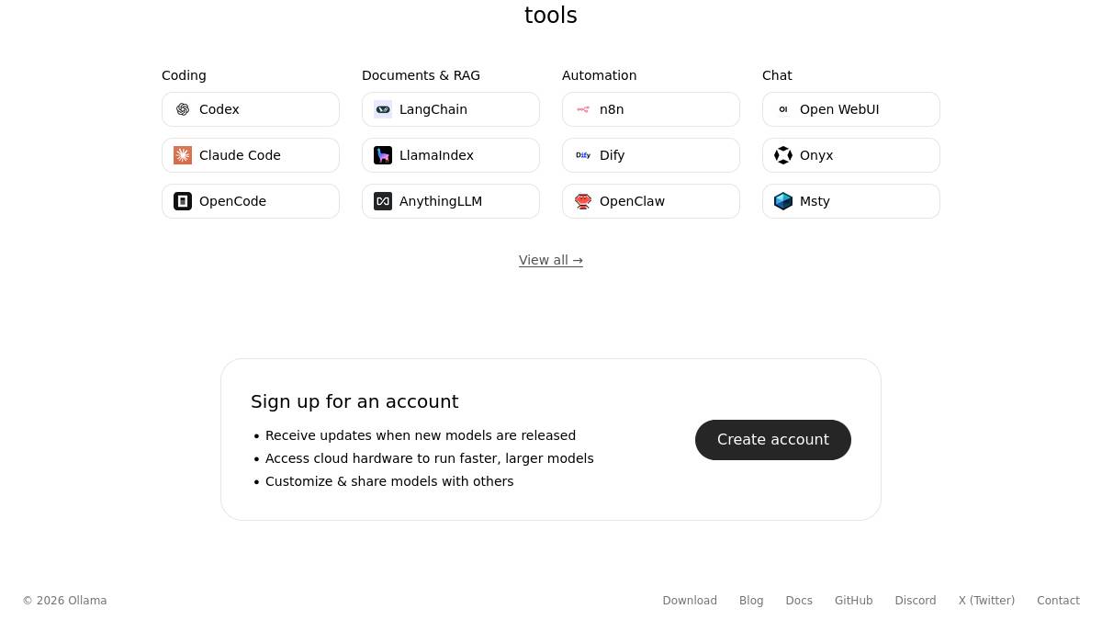This screenshot has height=620, width=1102.
Task: Click the OpenCode square icon
Action: [x=183, y=201]
